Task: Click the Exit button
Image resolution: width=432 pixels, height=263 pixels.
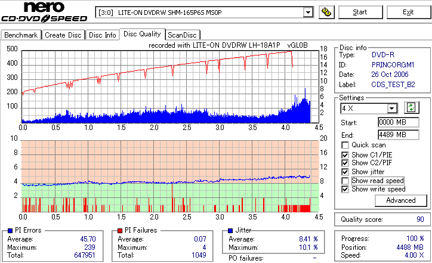Action: pyautogui.click(x=408, y=12)
